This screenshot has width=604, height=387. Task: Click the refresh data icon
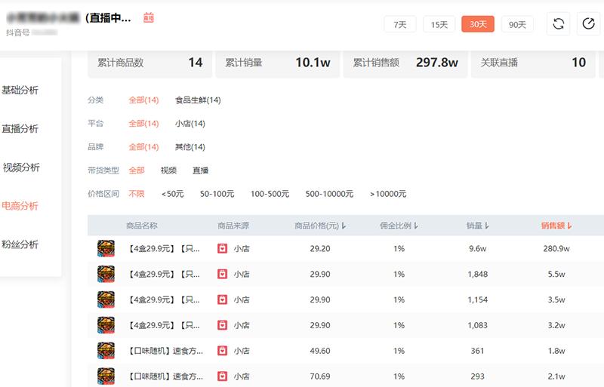pos(559,24)
